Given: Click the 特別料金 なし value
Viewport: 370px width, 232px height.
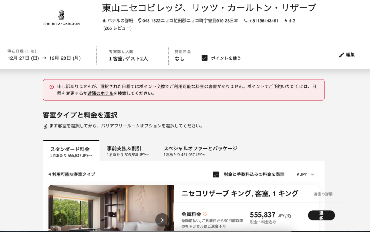Looking at the screenshot, I should tap(179, 59).
